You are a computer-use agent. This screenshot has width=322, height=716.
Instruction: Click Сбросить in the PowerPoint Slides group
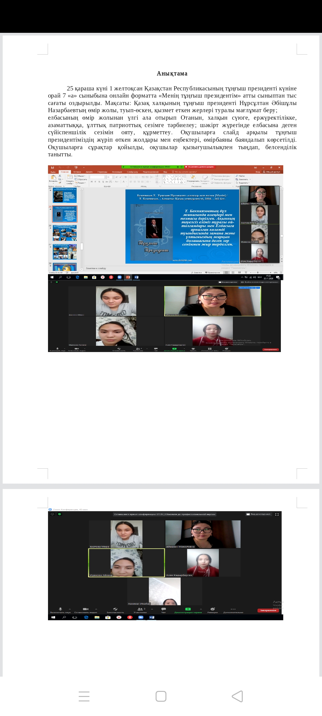[81, 179]
